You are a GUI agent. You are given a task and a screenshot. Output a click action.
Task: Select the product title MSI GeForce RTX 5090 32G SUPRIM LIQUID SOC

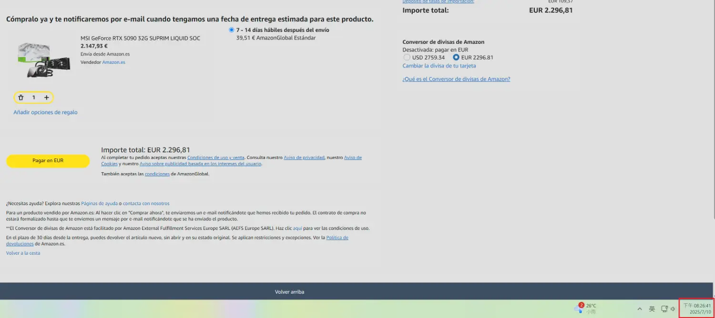pyautogui.click(x=140, y=39)
